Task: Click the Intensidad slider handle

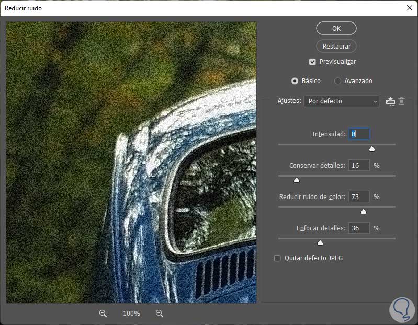Action: pyautogui.click(x=372, y=149)
